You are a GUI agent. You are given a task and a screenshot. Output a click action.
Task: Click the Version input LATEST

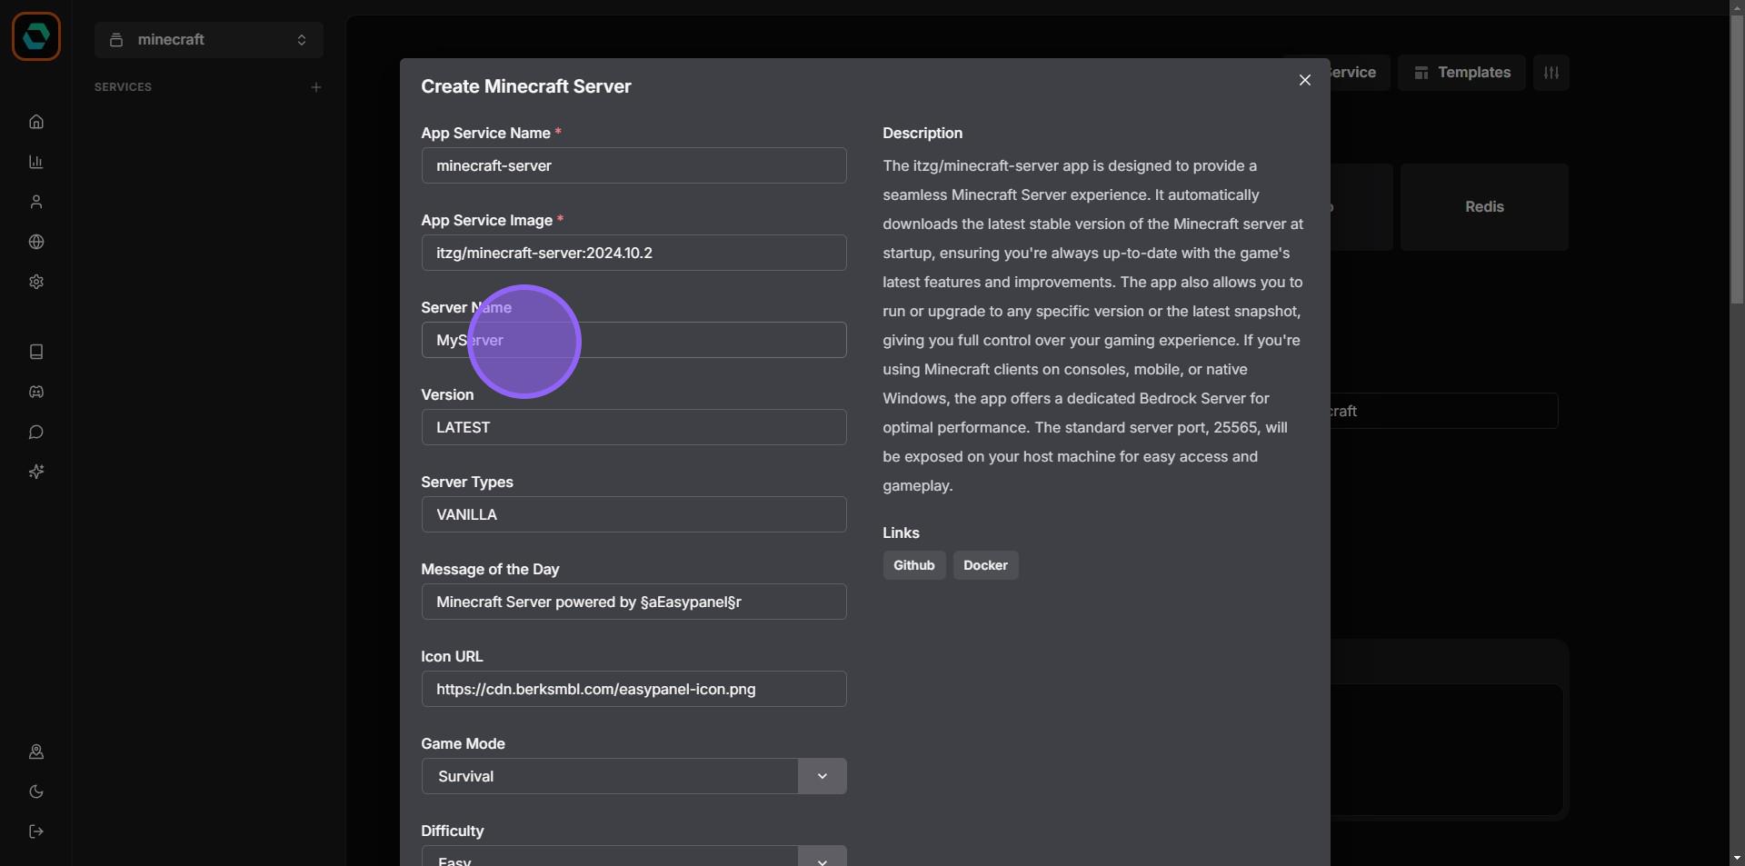[633, 427]
